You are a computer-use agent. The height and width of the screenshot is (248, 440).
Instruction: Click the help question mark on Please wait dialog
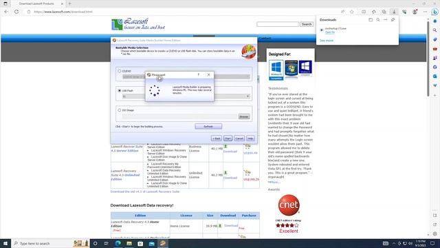tap(199, 75)
